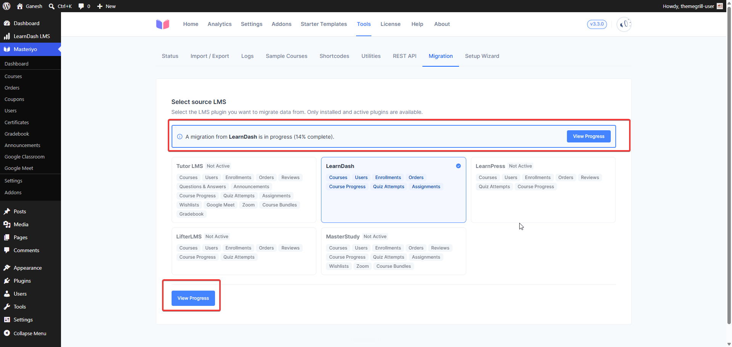
Task: Select the LearnDash source card checkmark
Action: (458, 166)
